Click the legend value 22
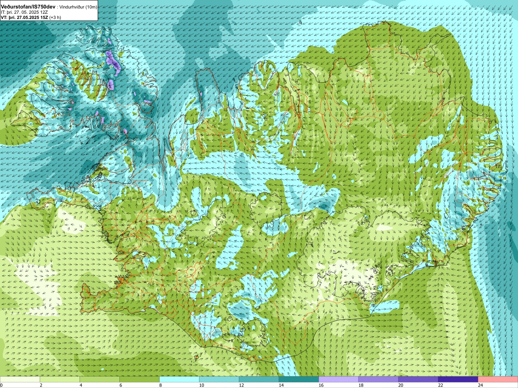The image size is (518, 388). (441, 385)
